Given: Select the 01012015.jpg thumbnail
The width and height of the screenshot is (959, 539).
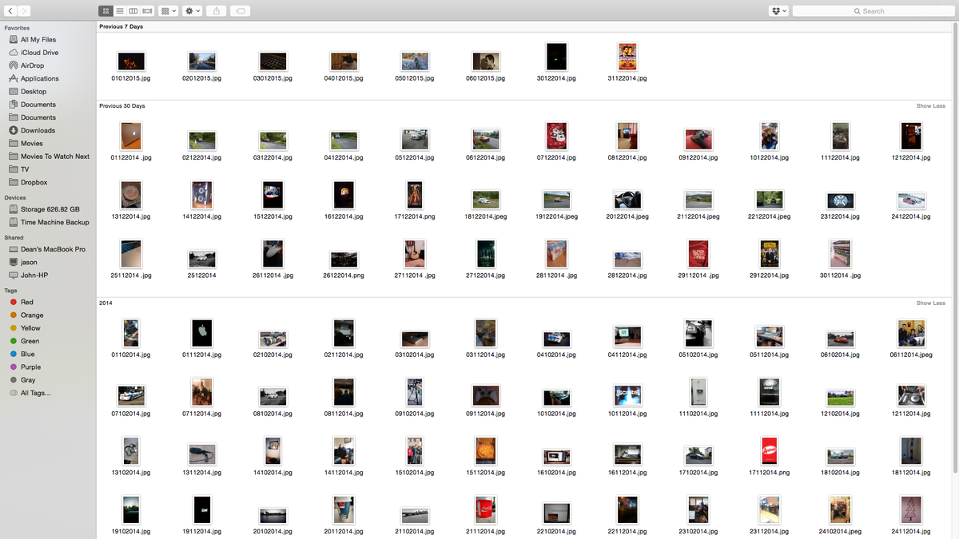Looking at the screenshot, I should click(131, 61).
